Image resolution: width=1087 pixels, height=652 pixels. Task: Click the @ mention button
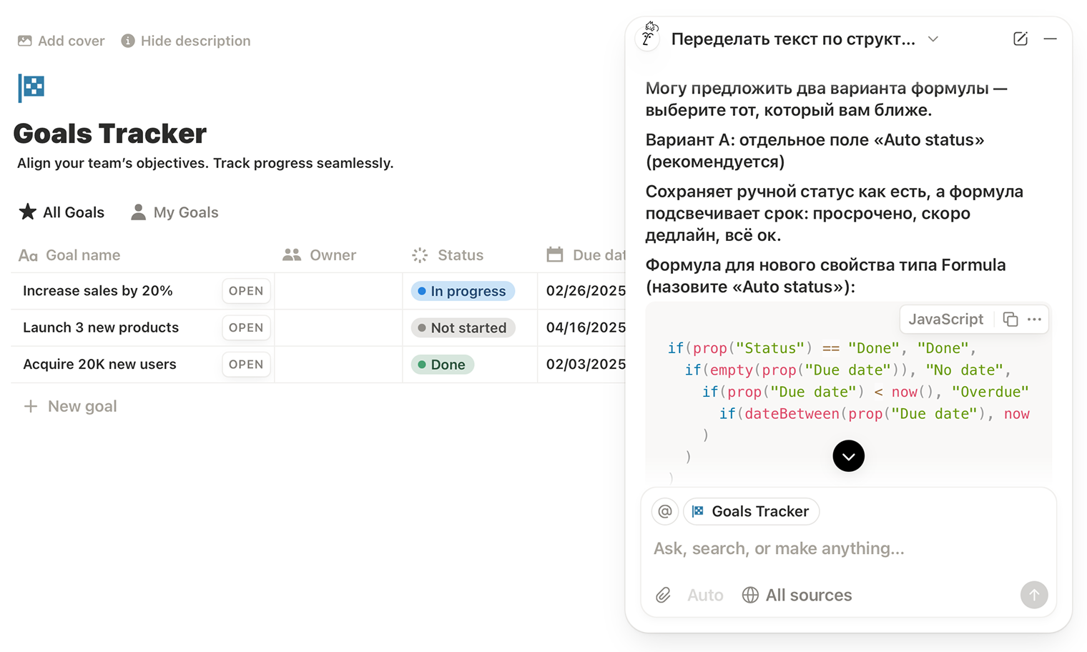click(x=664, y=511)
